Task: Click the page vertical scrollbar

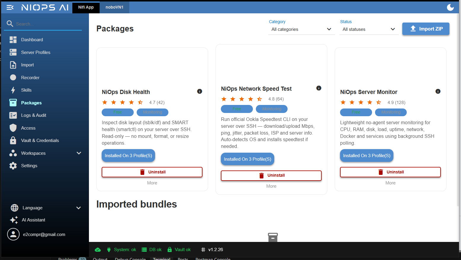Action: (x=457, y=110)
